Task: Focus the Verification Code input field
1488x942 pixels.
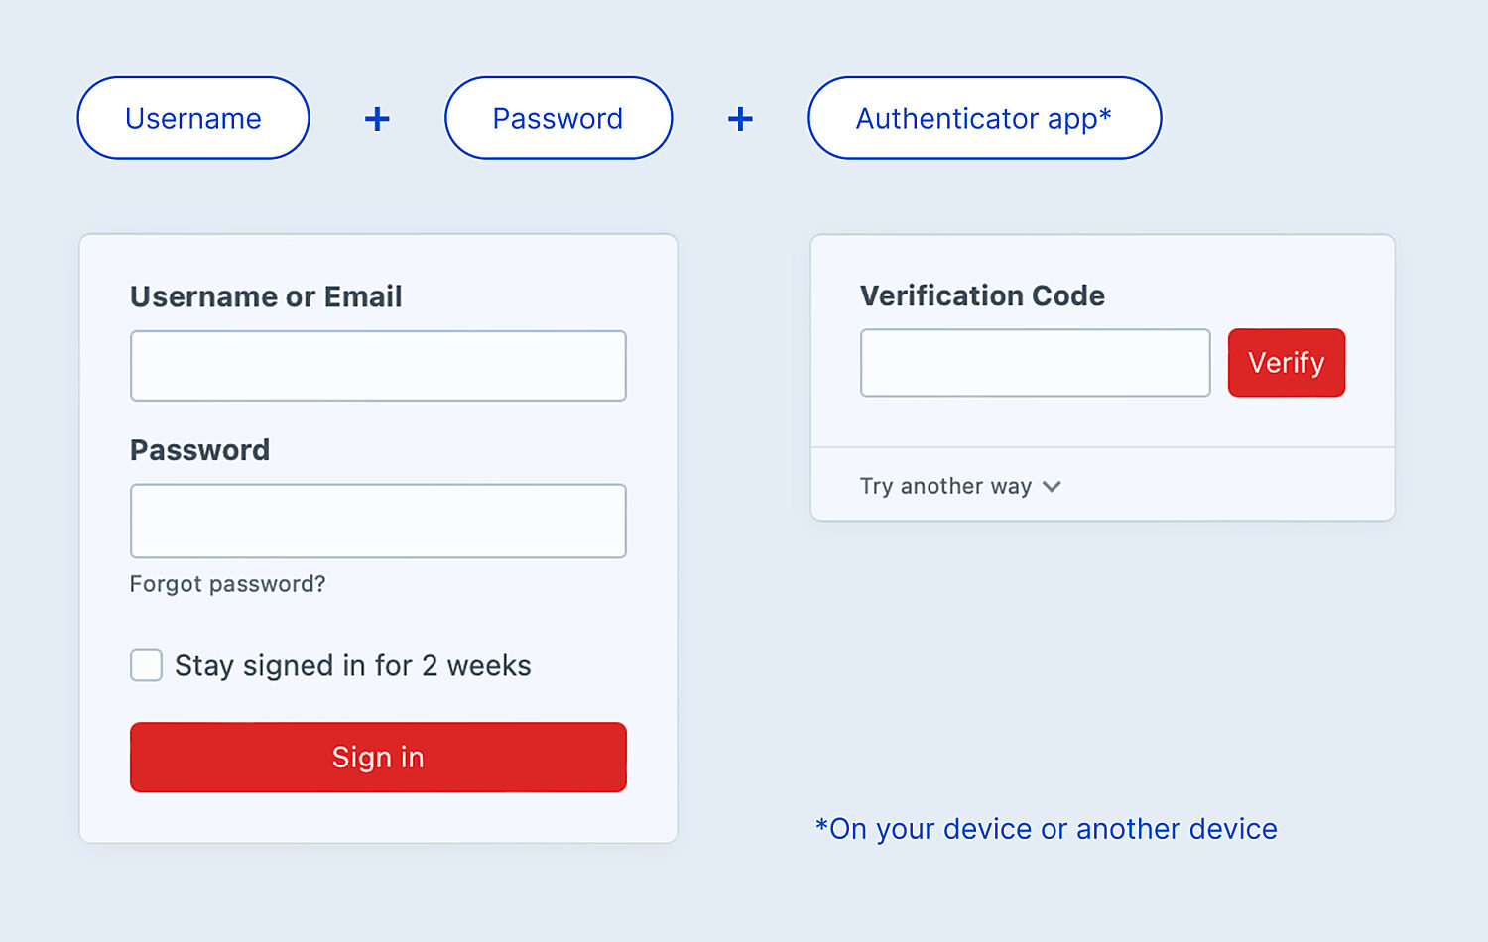Action: click(x=1035, y=363)
